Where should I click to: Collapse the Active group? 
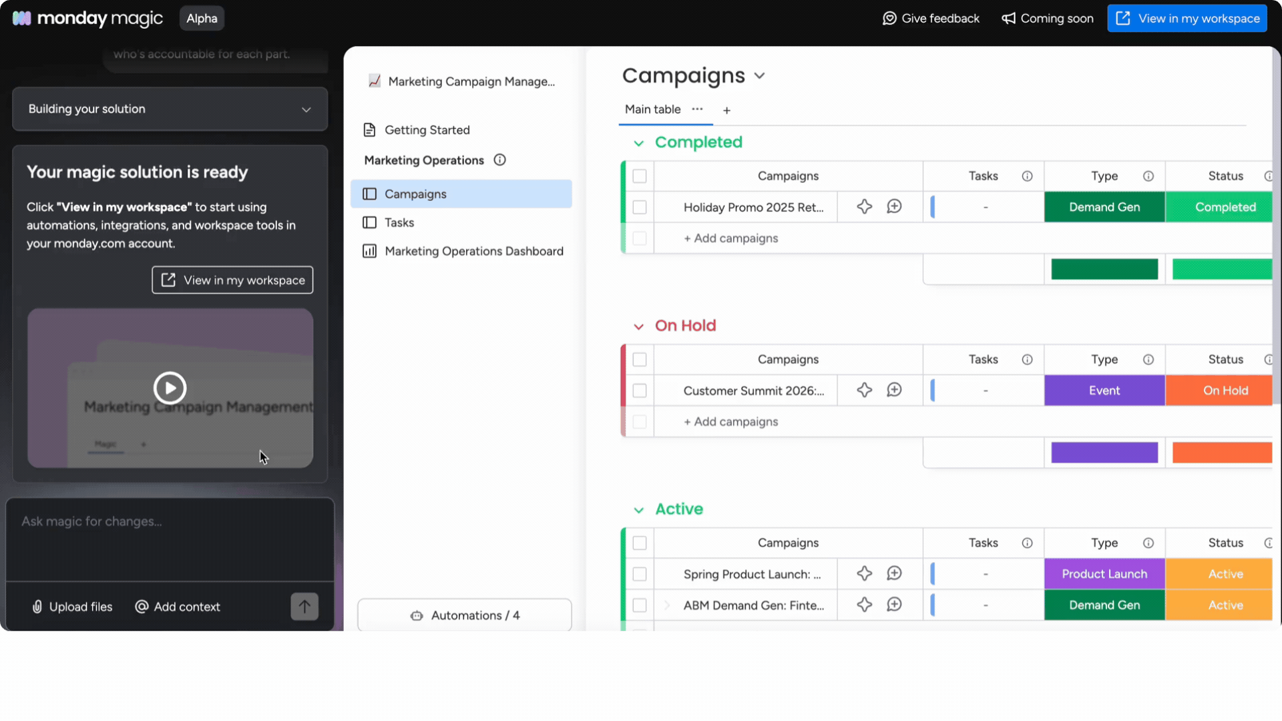click(x=638, y=510)
